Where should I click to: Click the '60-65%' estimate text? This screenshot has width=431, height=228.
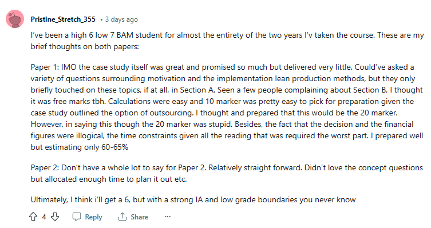pos(114,147)
